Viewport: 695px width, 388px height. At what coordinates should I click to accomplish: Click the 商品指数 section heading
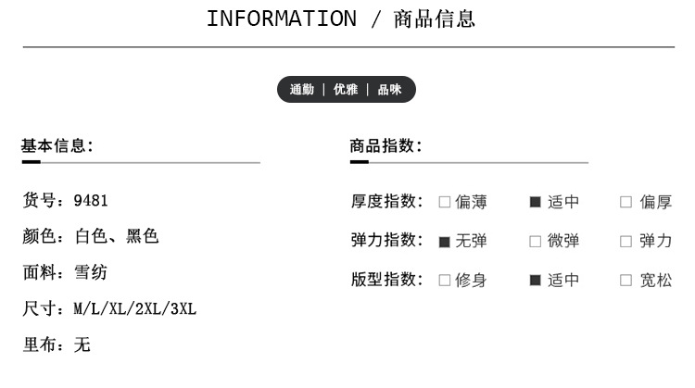pos(386,145)
